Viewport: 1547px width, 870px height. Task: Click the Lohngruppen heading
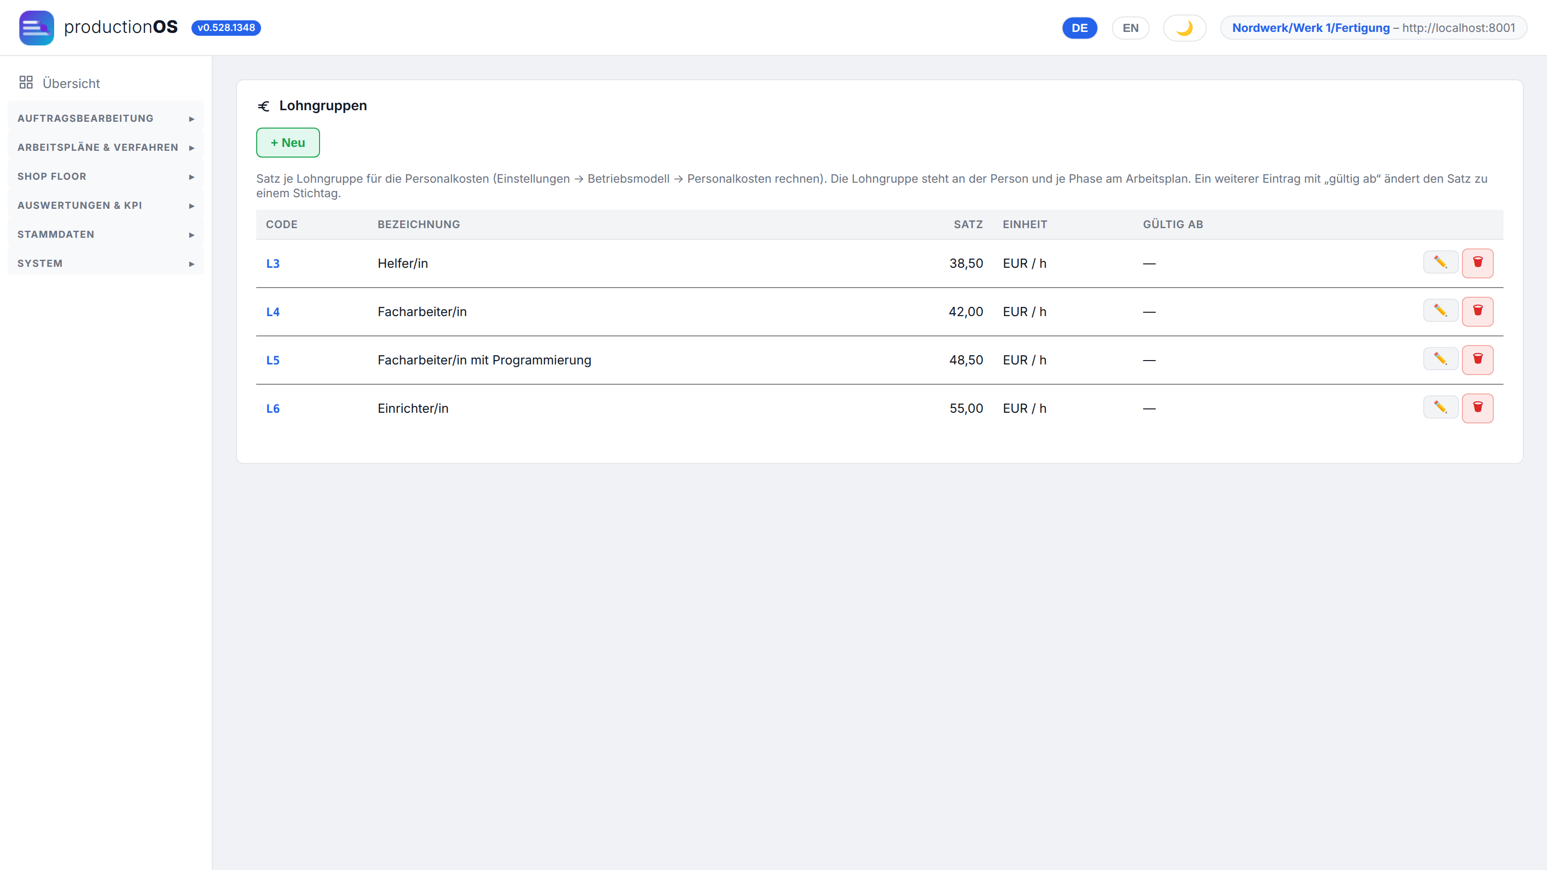pyautogui.click(x=322, y=106)
